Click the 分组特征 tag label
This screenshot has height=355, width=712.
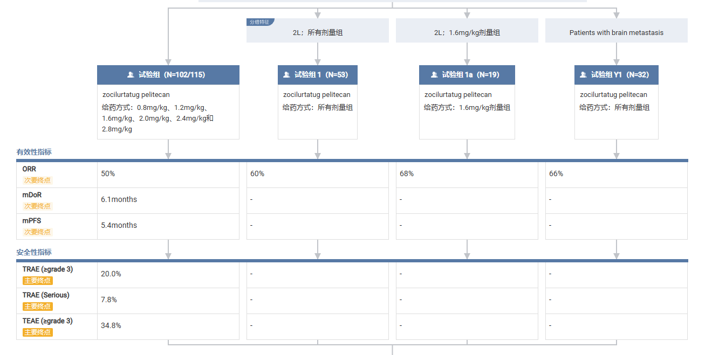tap(259, 22)
